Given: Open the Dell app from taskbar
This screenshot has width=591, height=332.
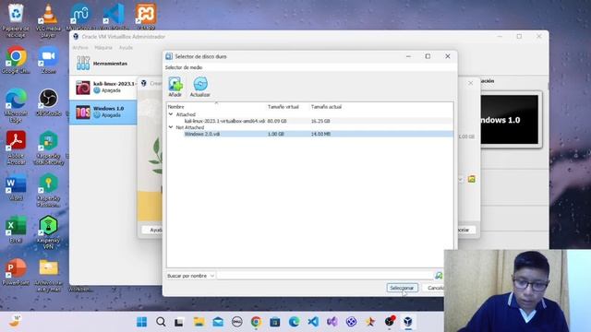Looking at the screenshot, I should pyautogui.click(x=236, y=322).
